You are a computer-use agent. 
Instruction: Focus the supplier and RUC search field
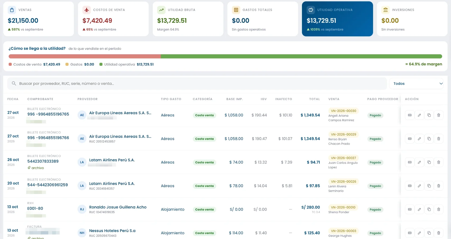tap(197, 84)
